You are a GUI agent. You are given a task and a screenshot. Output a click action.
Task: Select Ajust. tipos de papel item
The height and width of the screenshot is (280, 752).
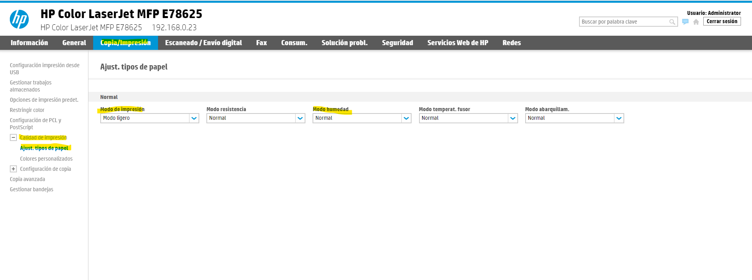44,148
